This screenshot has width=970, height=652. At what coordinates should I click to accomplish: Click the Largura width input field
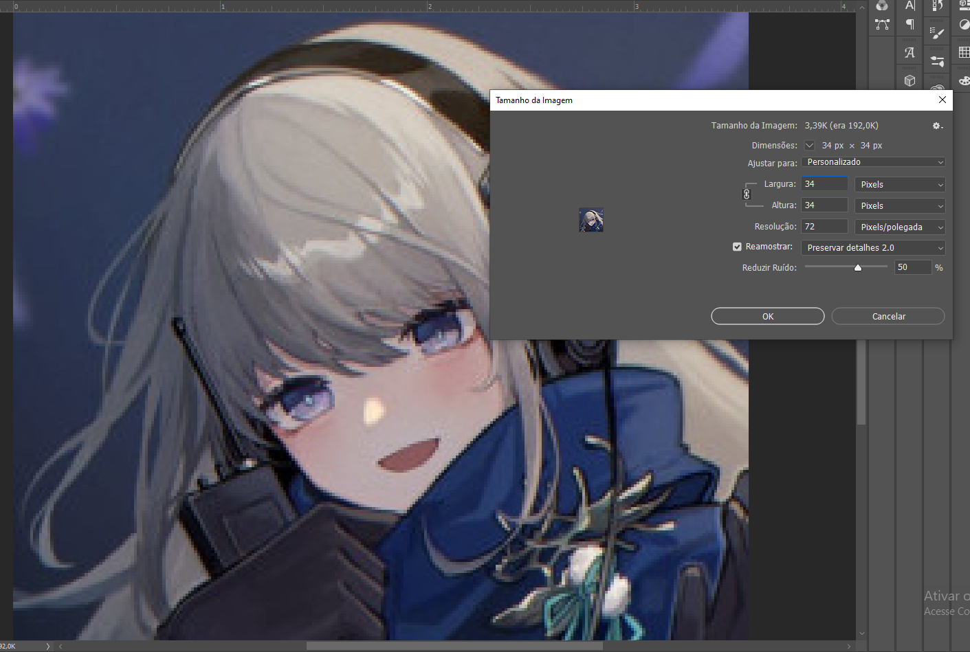pos(824,184)
